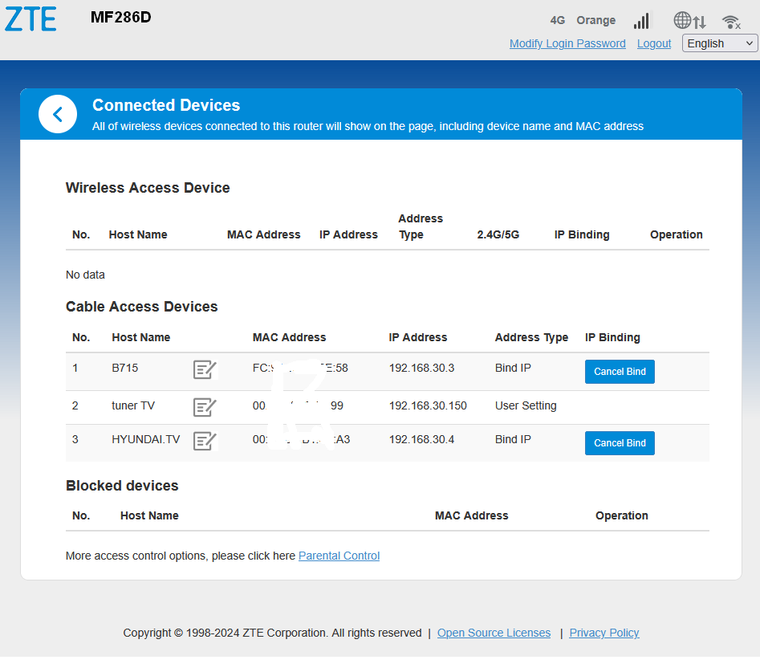Edit the host name for HYUNDAI.TV

205,441
